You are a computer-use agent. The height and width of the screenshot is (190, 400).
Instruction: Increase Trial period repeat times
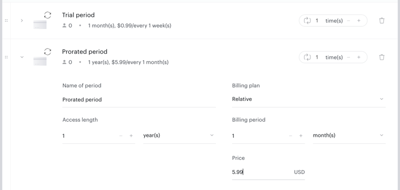tap(359, 21)
